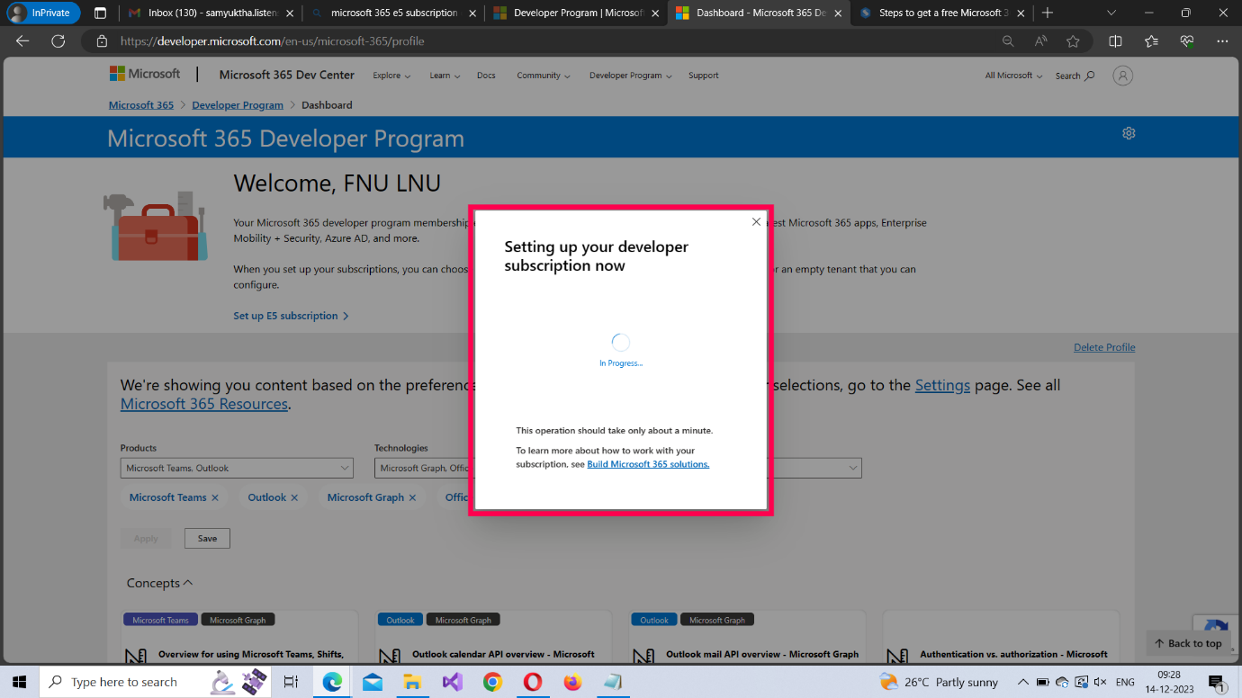The height and width of the screenshot is (698, 1242).
Task: Open the user account profile icon
Action: pos(1122,76)
